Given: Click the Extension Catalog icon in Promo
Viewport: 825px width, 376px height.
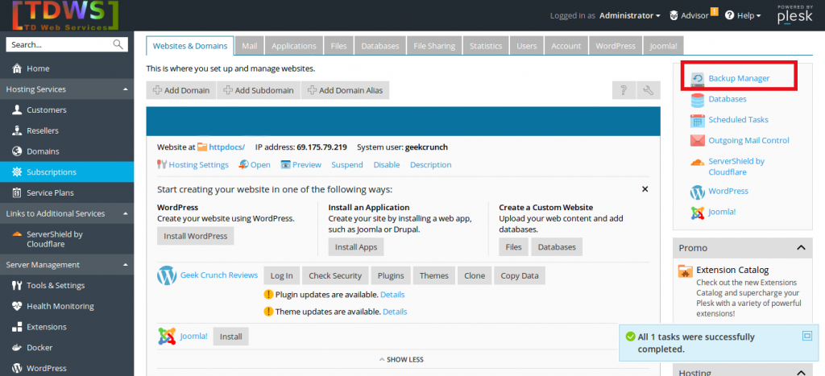Looking at the screenshot, I should click(686, 271).
